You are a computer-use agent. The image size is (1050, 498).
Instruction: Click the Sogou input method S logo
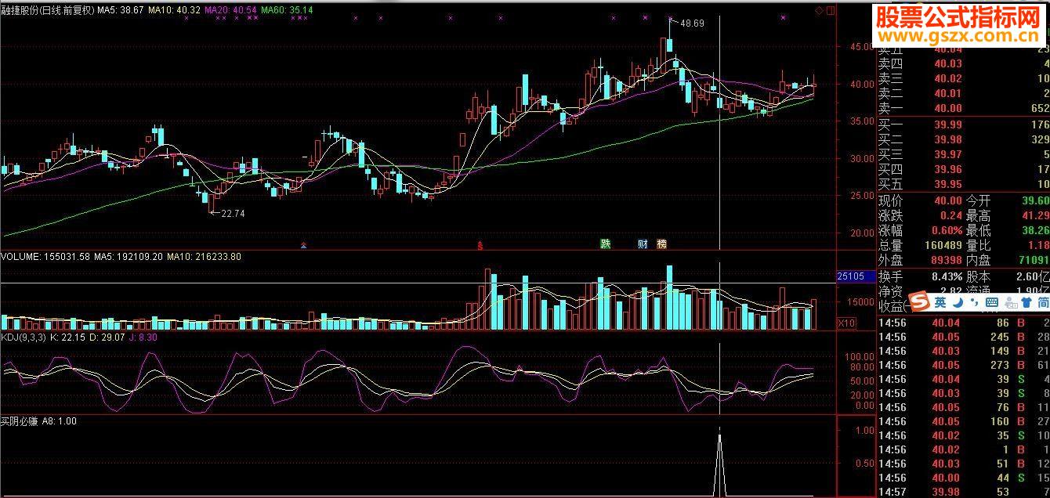pos(918,301)
